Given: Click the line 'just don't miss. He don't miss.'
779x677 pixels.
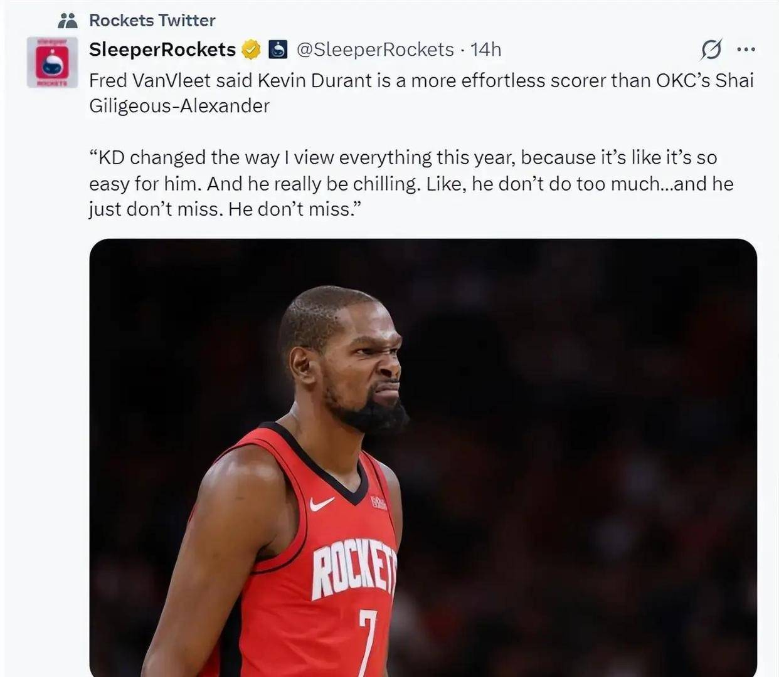Looking at the screenshot, I should click(x=226, y=209).
